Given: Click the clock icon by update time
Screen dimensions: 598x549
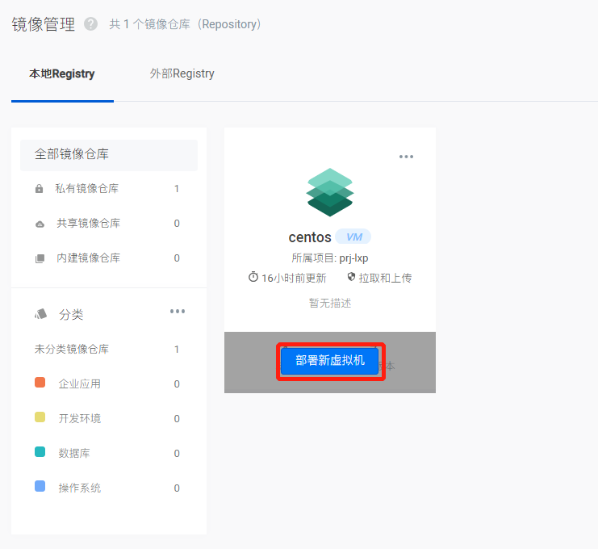Looking at the screenshot, I should [253, 278].
